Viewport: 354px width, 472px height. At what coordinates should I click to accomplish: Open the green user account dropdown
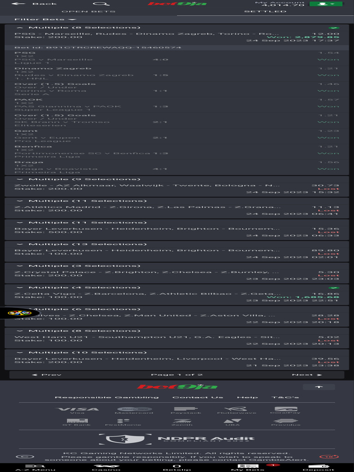(x=326, y=4)
